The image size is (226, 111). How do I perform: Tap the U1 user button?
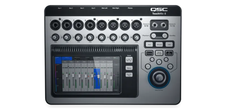click(148, 66)
